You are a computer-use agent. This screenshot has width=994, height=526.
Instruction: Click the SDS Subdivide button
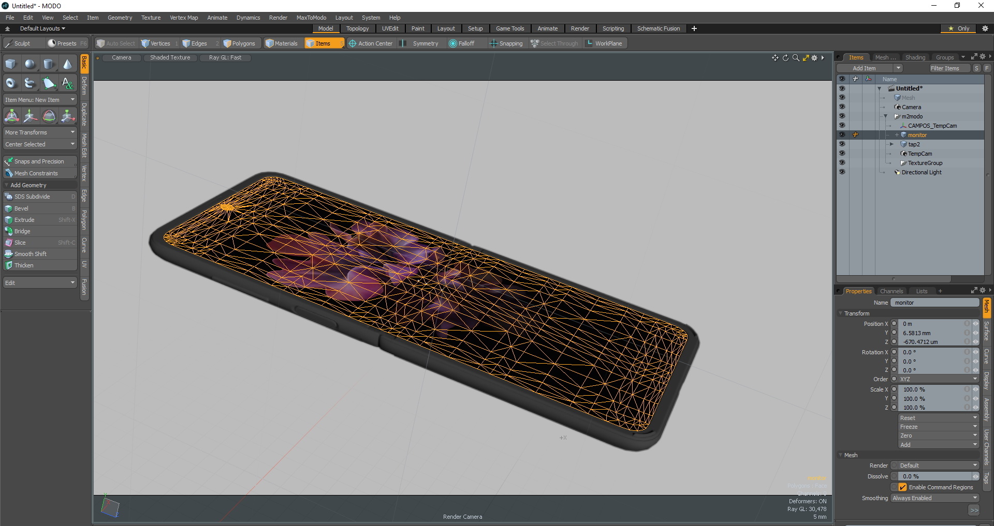tap(40, 197)
